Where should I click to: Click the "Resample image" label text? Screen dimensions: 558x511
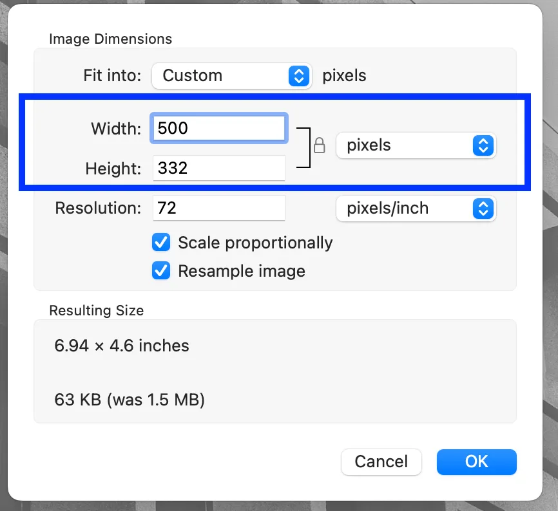pos(242,271)
